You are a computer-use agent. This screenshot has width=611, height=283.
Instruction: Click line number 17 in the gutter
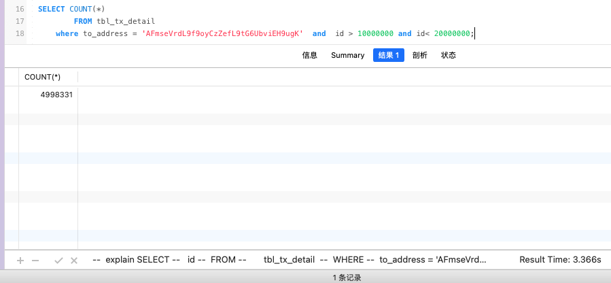pyautogui.click(x=19, y=21)
